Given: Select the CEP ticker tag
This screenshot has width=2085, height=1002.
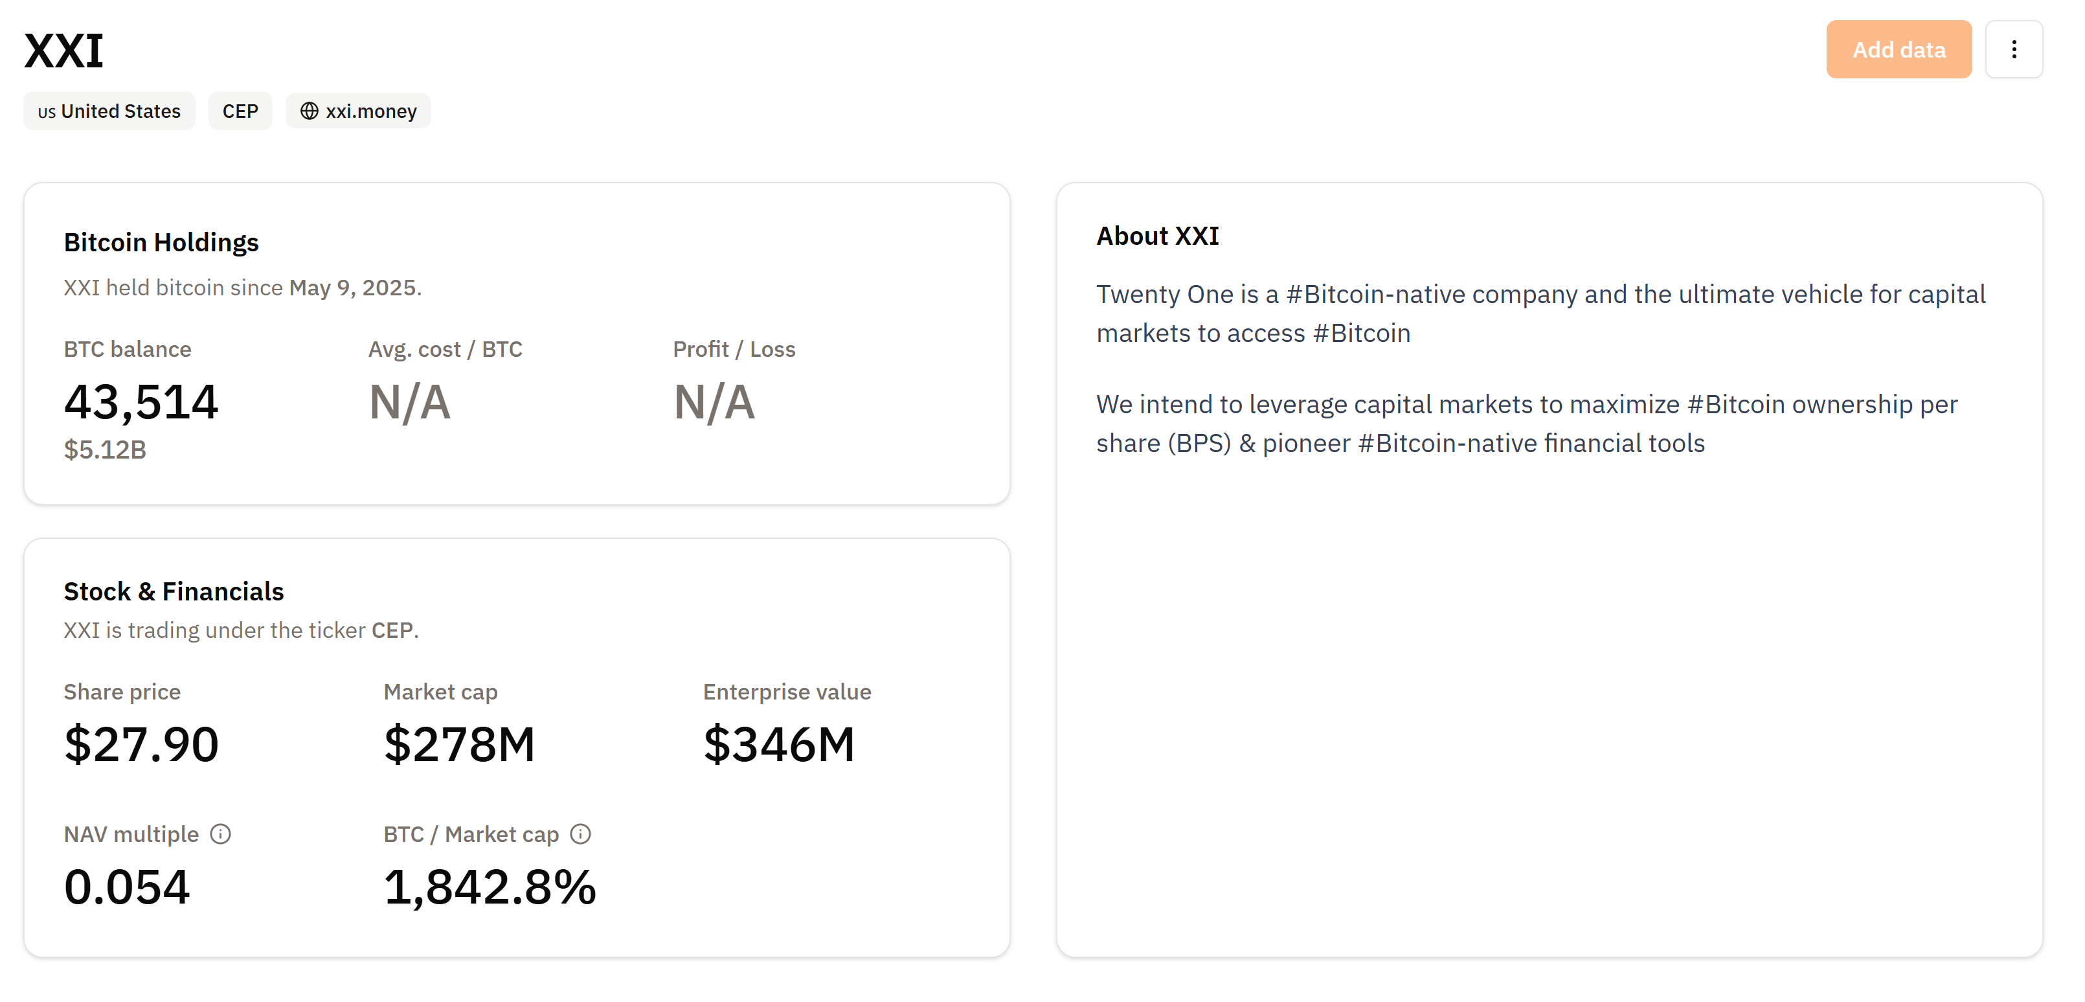Looking at the screenshot, I should pyautogui.click(x=240, y=111).
